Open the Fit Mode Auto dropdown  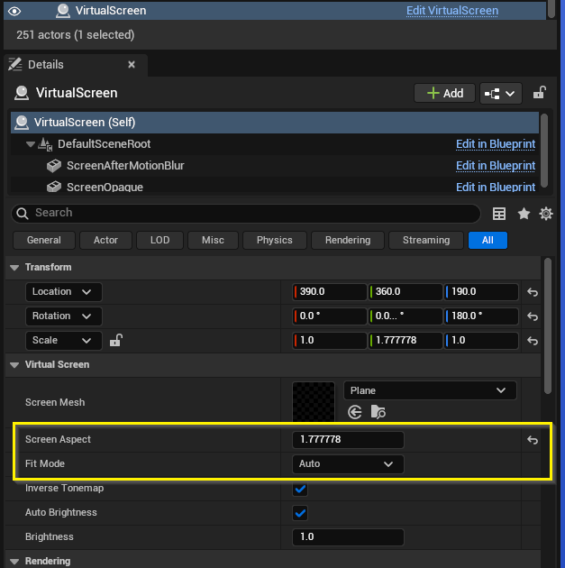348,464
